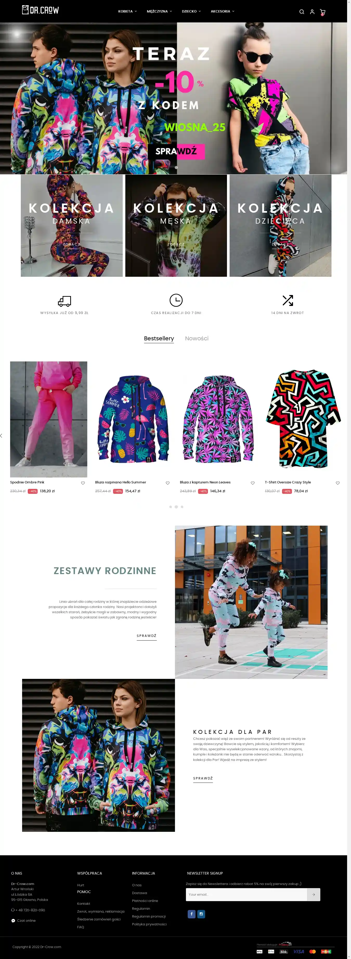Viewport: 351px width, 959px height.
Task: Switch to the Nowości tab
Action: 197,338
